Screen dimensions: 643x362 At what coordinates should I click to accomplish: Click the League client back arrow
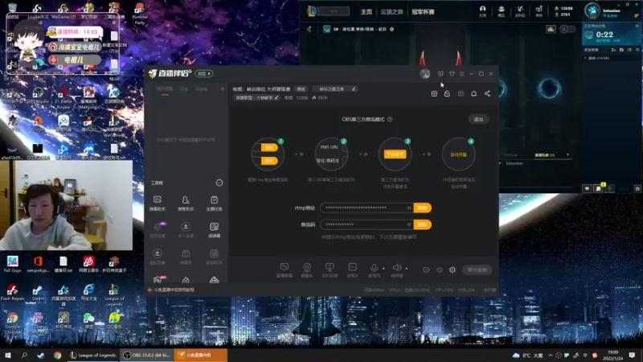[309, 29]
